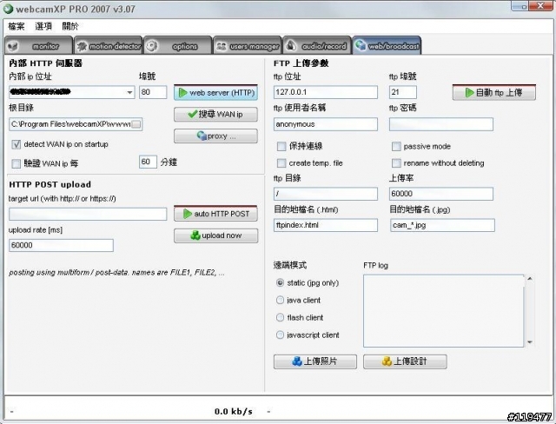The image size is (556, 424).
Task: Click the ftp 目錄 field
Action: (x=326, y=194)
